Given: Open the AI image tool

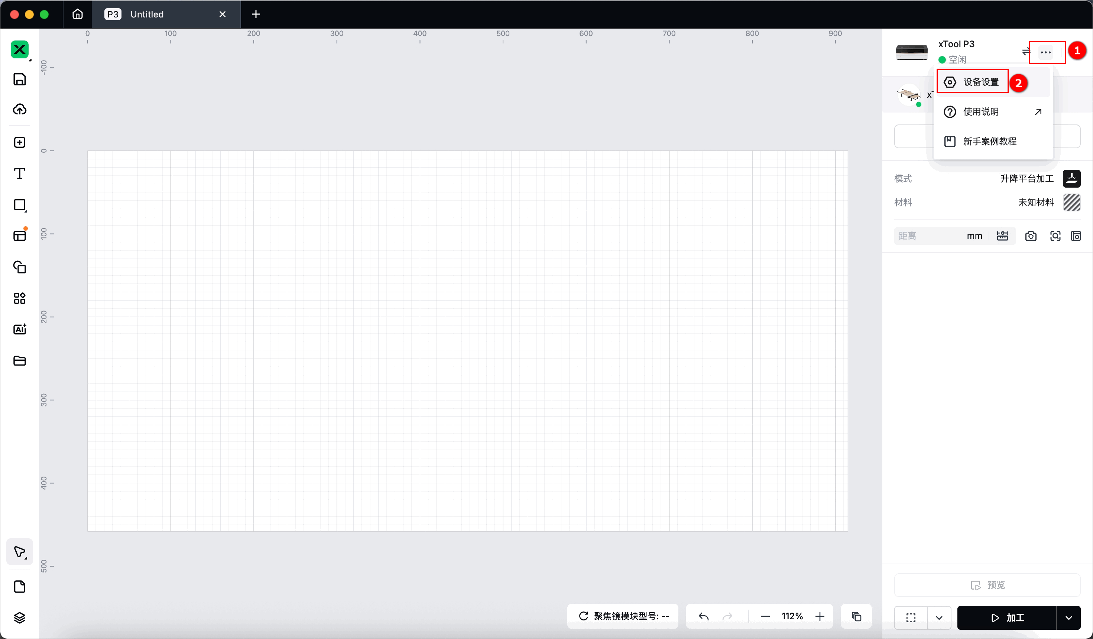Looking at the screenshot, I should (20, 329).
